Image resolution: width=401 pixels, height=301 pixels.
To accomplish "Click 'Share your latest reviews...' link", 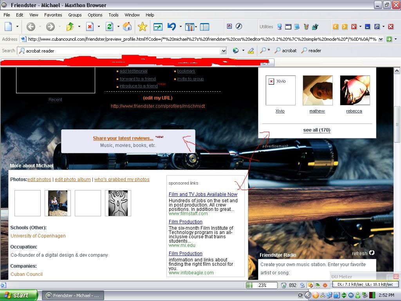I will (123, 138).
